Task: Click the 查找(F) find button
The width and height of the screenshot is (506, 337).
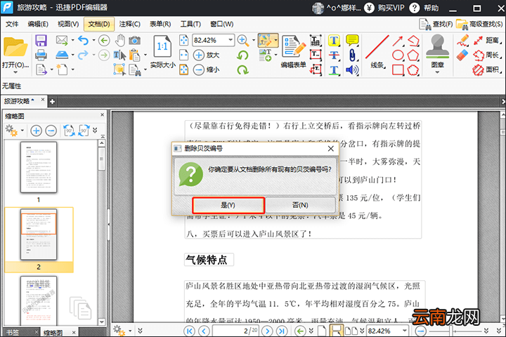Action: click(x=435, y=24)
